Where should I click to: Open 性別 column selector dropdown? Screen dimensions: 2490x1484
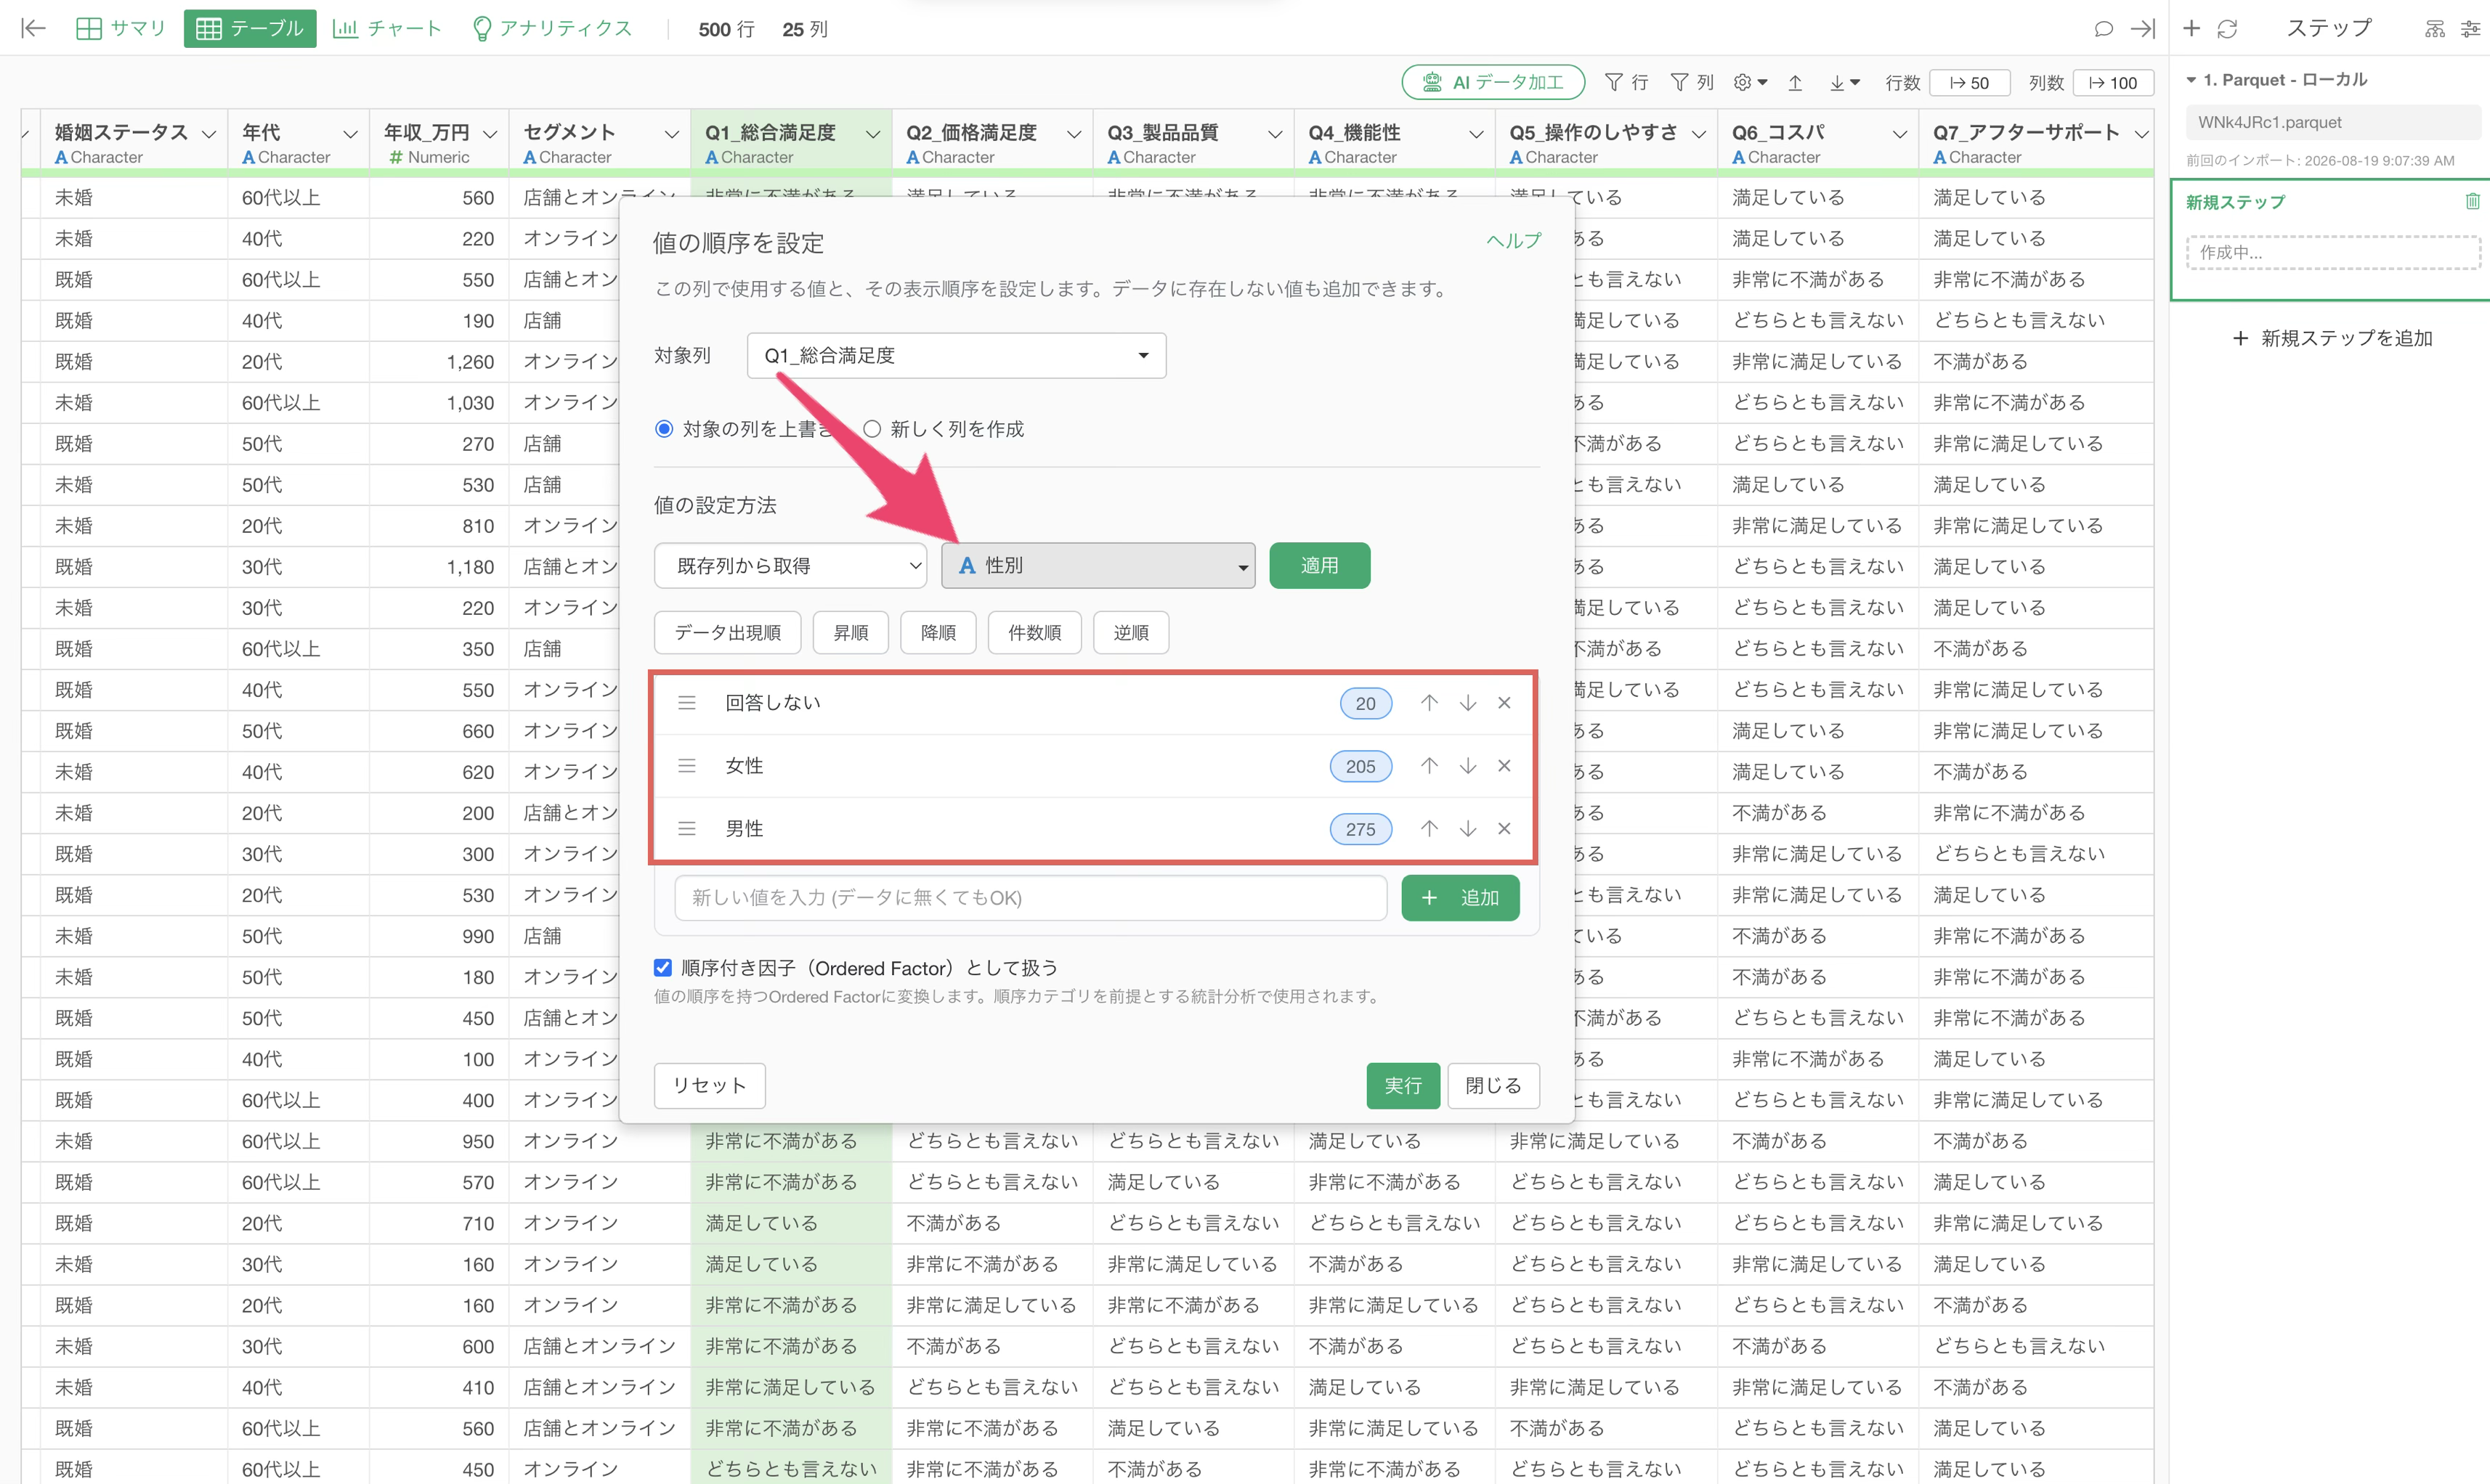[1098, 566]
